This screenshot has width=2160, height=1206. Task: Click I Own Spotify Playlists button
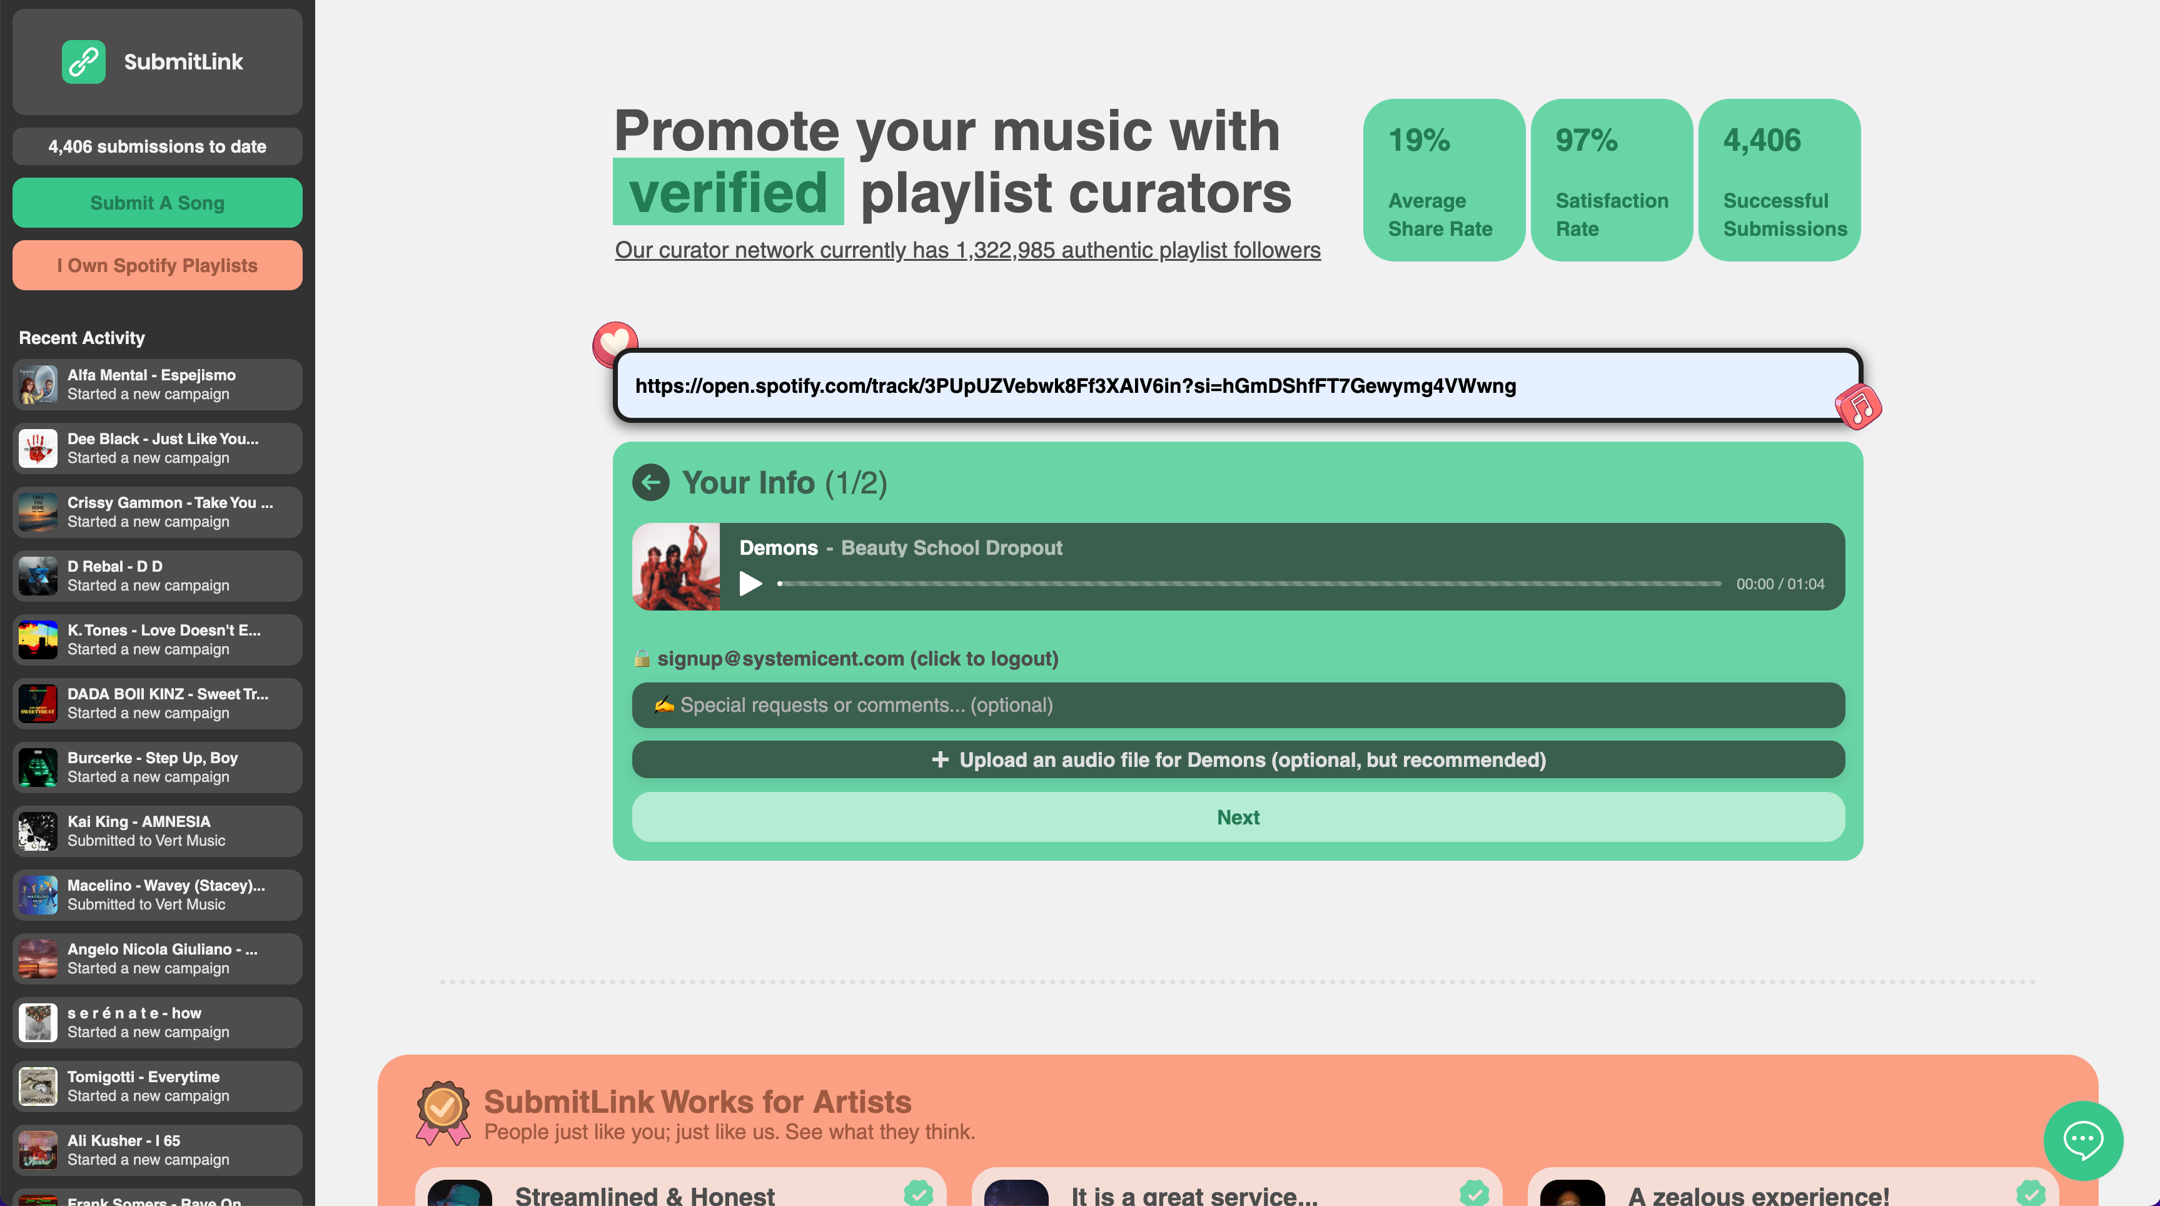tap(158, 265)
